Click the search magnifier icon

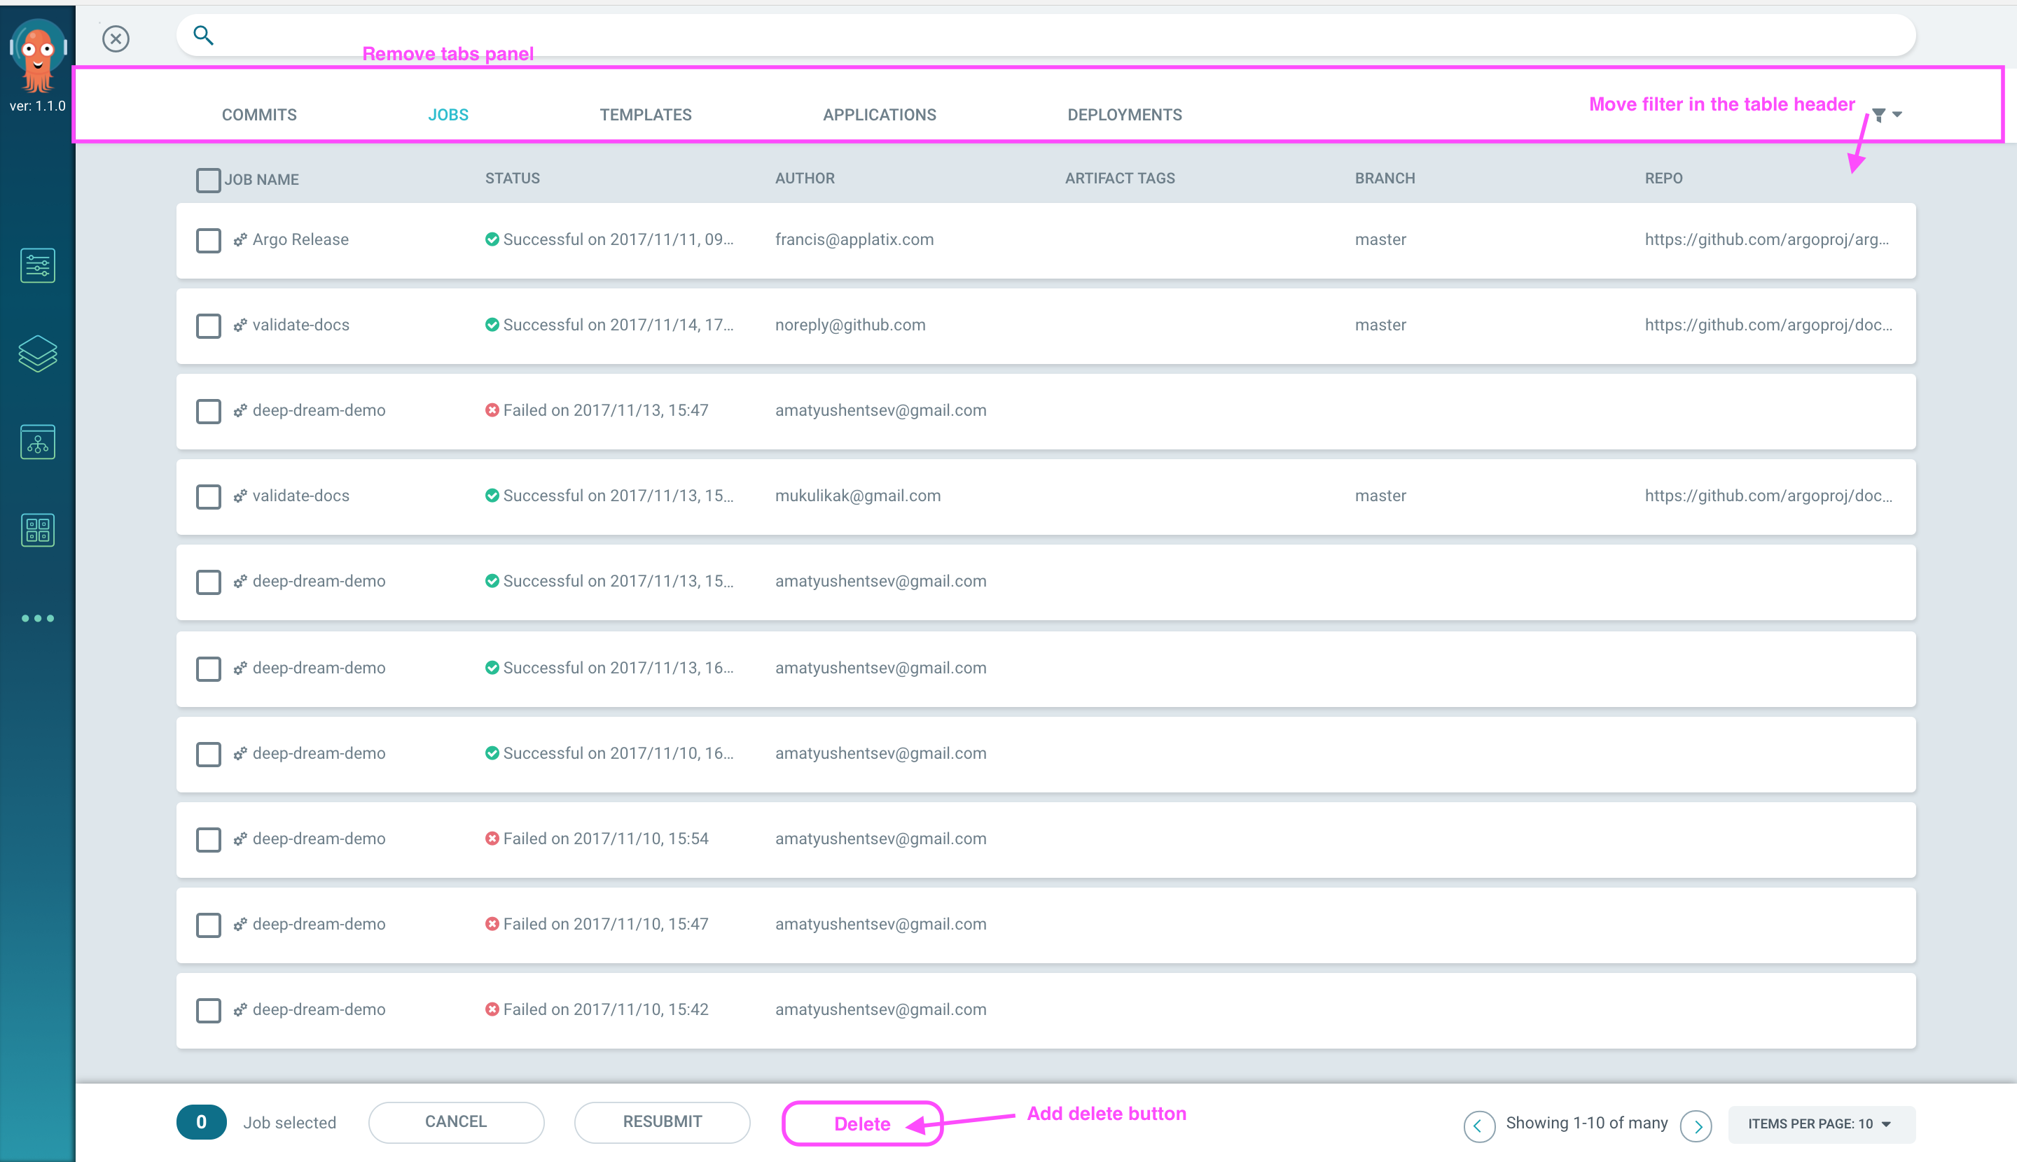pos(203,35)
